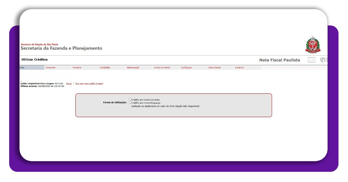Click the São Paulo coat of arms

[x=312, y=45]
